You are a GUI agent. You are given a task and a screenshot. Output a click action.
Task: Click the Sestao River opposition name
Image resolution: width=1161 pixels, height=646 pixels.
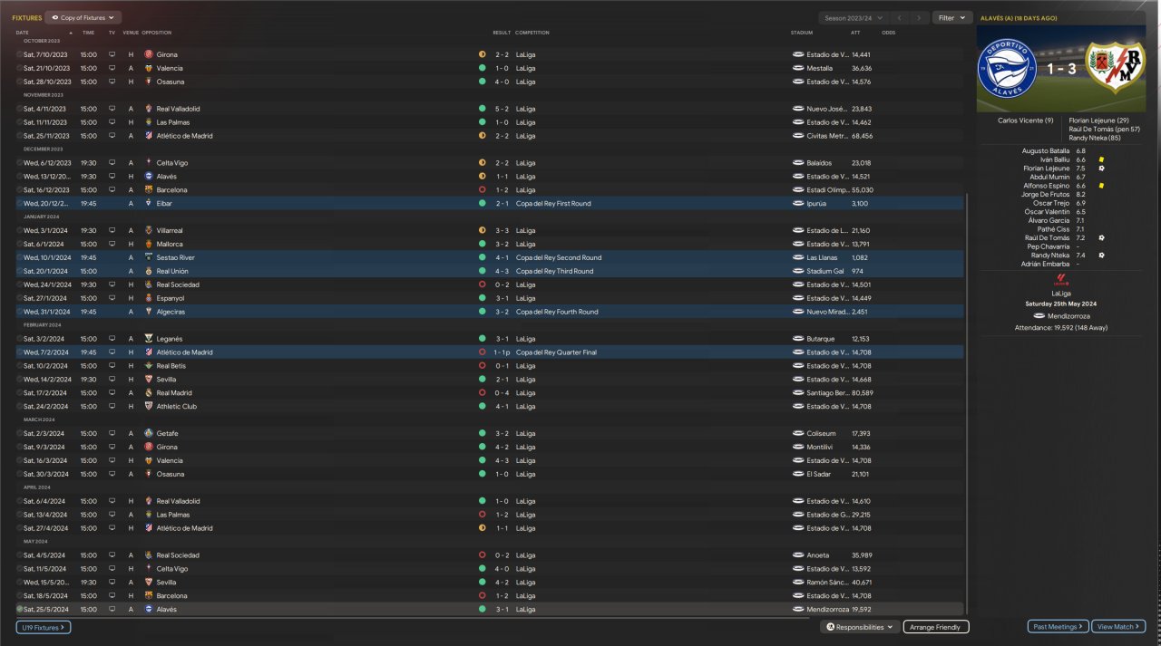click(175, 257)
